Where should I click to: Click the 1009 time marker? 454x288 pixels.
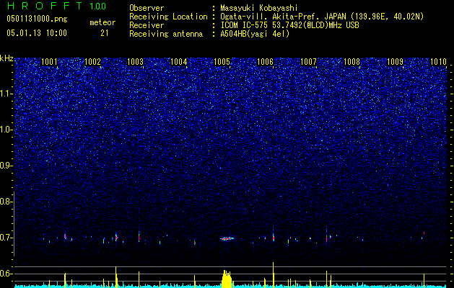click(x=395, y=62)
